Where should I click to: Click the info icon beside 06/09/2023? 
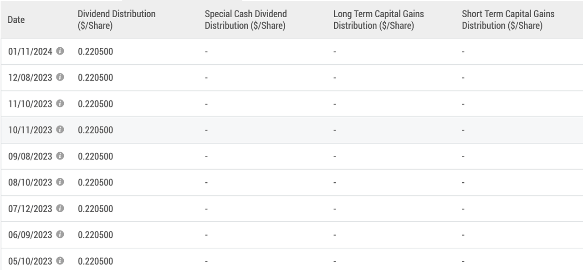[60, 235]
